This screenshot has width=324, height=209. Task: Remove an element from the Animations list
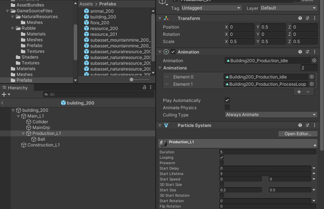click(308, 92)
